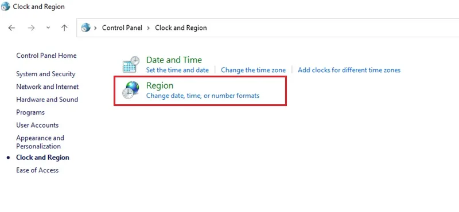
Task: Click the title bar Clock and Region icon
Action: pyautogui.click(x=6, y=6)
